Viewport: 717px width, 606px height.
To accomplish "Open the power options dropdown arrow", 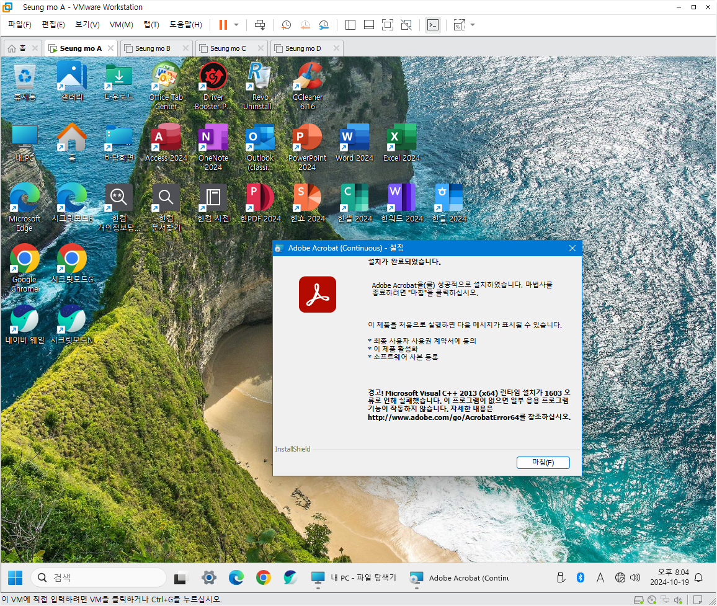I will [x=236, y=25].
